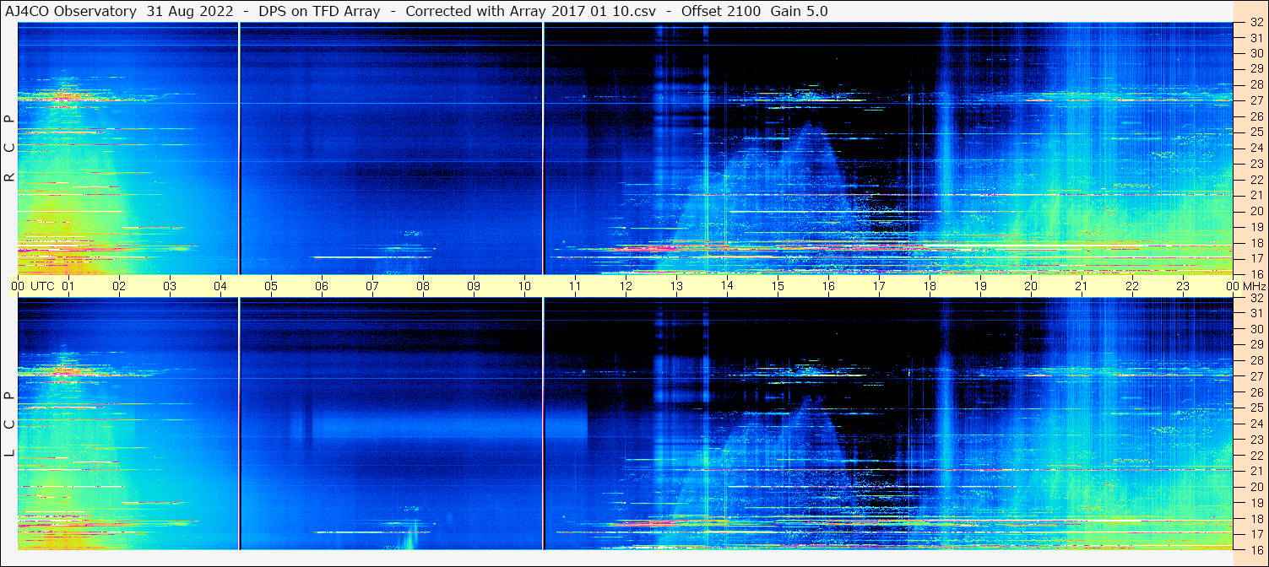Viewport: 1269px width, 567px height.
Task: Click hour 16 on the UTC time axis
Action: click(x=828, y=286)
